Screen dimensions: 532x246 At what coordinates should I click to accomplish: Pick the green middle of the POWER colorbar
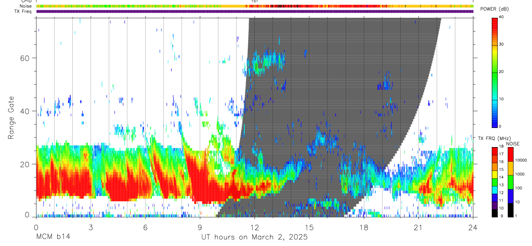click(494, 72)
